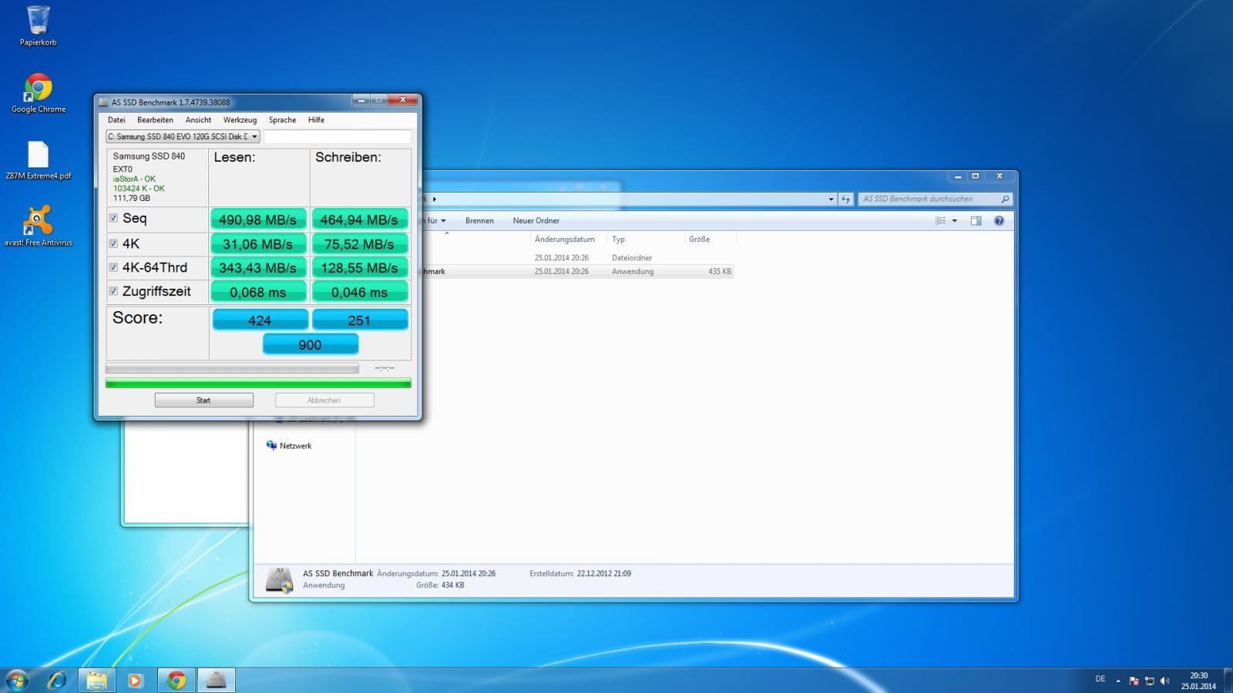1233x693 pixels.
Task: Click the magnifier icon in Explorer search
Action: [x=1004, y=199]
